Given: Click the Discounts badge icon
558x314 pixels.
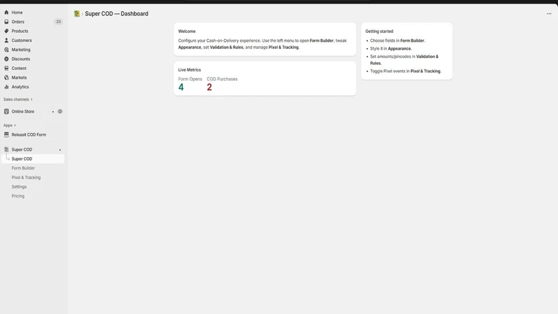Looking at the screenshot, I should [x=6, y=59].
